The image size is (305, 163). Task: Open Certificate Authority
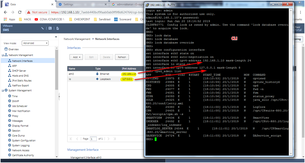pos(23,155)
